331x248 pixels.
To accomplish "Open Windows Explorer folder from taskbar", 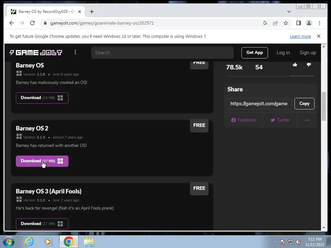I will pyautogui.click(x=89, y=242).
